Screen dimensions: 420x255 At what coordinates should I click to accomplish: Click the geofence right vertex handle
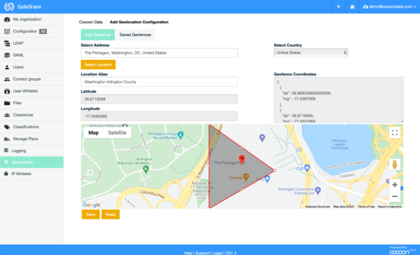pos(275,170)
